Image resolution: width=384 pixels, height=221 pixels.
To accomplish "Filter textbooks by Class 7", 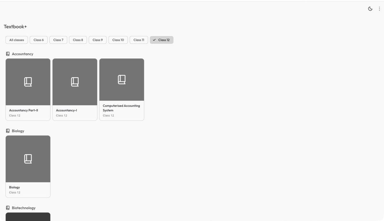I will pos(58,40).
